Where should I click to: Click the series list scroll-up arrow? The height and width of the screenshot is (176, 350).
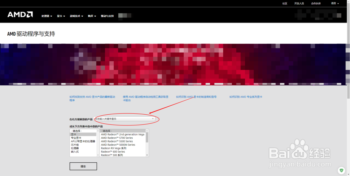coord(147,131)
